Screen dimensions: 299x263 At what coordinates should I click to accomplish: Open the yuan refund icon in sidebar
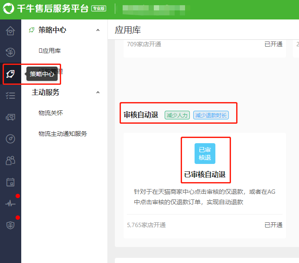(10, 52)
